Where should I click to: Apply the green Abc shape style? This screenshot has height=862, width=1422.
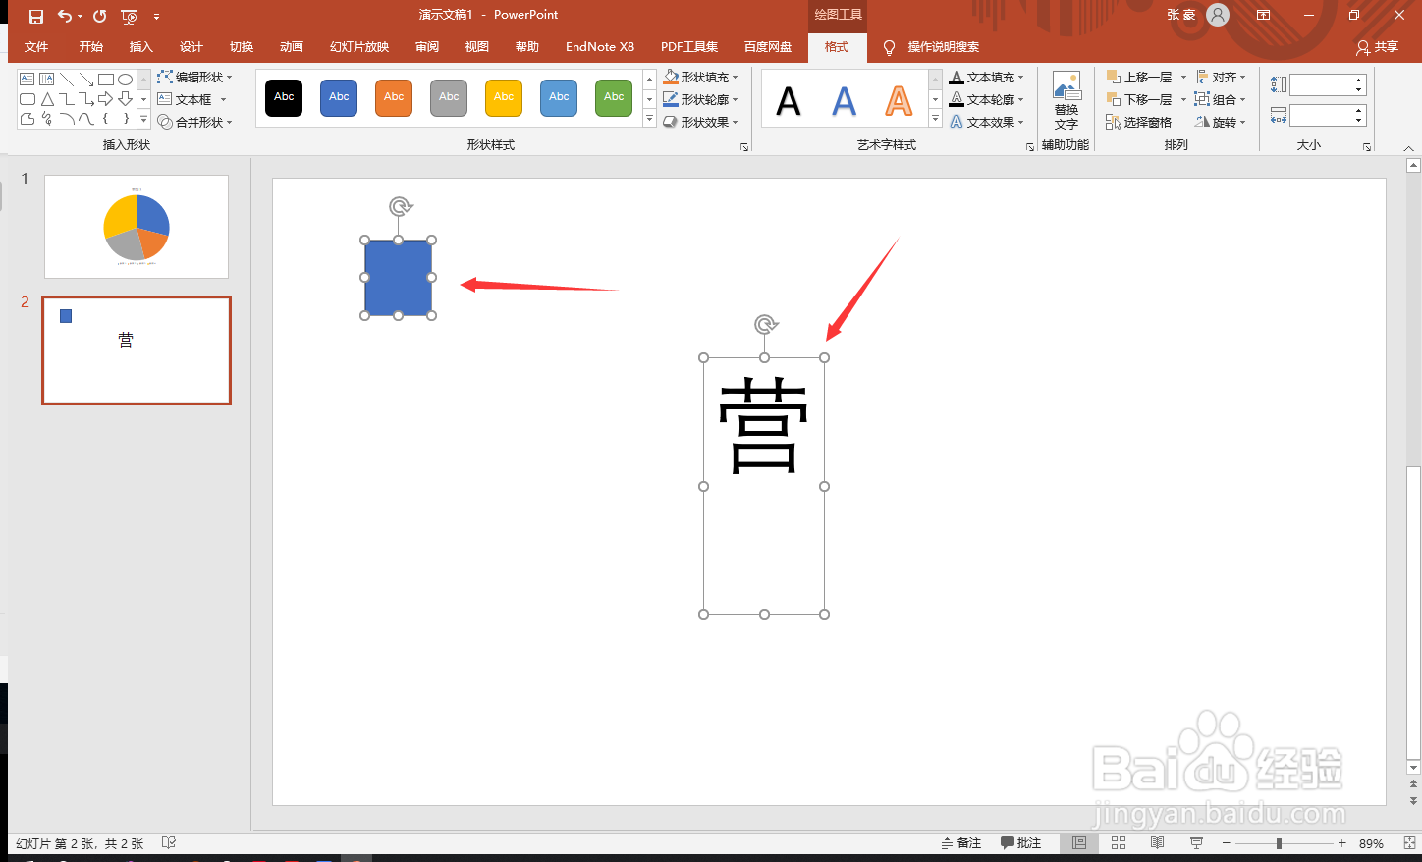614,97
